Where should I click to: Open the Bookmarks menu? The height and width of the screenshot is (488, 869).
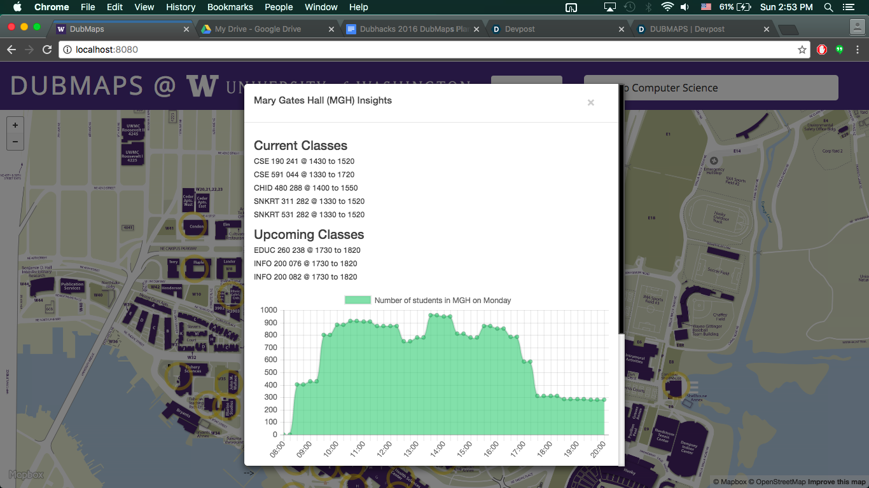pyautogui.click(x=230, y=7)
